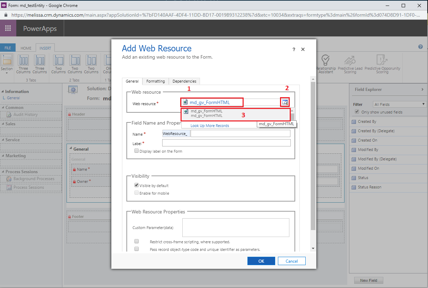Enable Display label on the Form checkbox
Viewport: 428px width, 288px height.
[137, 151]
